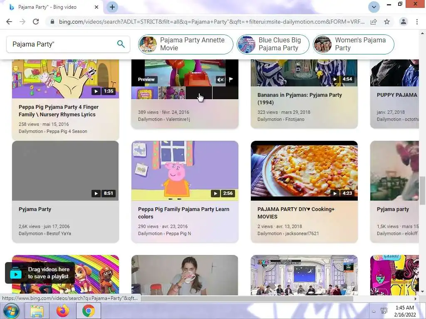Screen dimensions: 426x319
Task: Open the Windows Start menu
Action: click(x=11, y=311)
